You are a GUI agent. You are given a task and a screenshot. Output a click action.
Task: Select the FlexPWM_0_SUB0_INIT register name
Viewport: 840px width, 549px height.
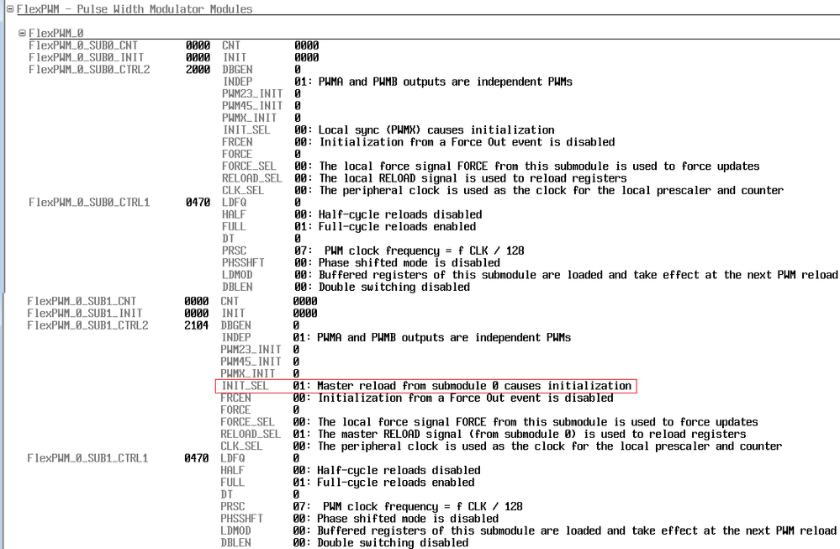click(x=87, y=57)
